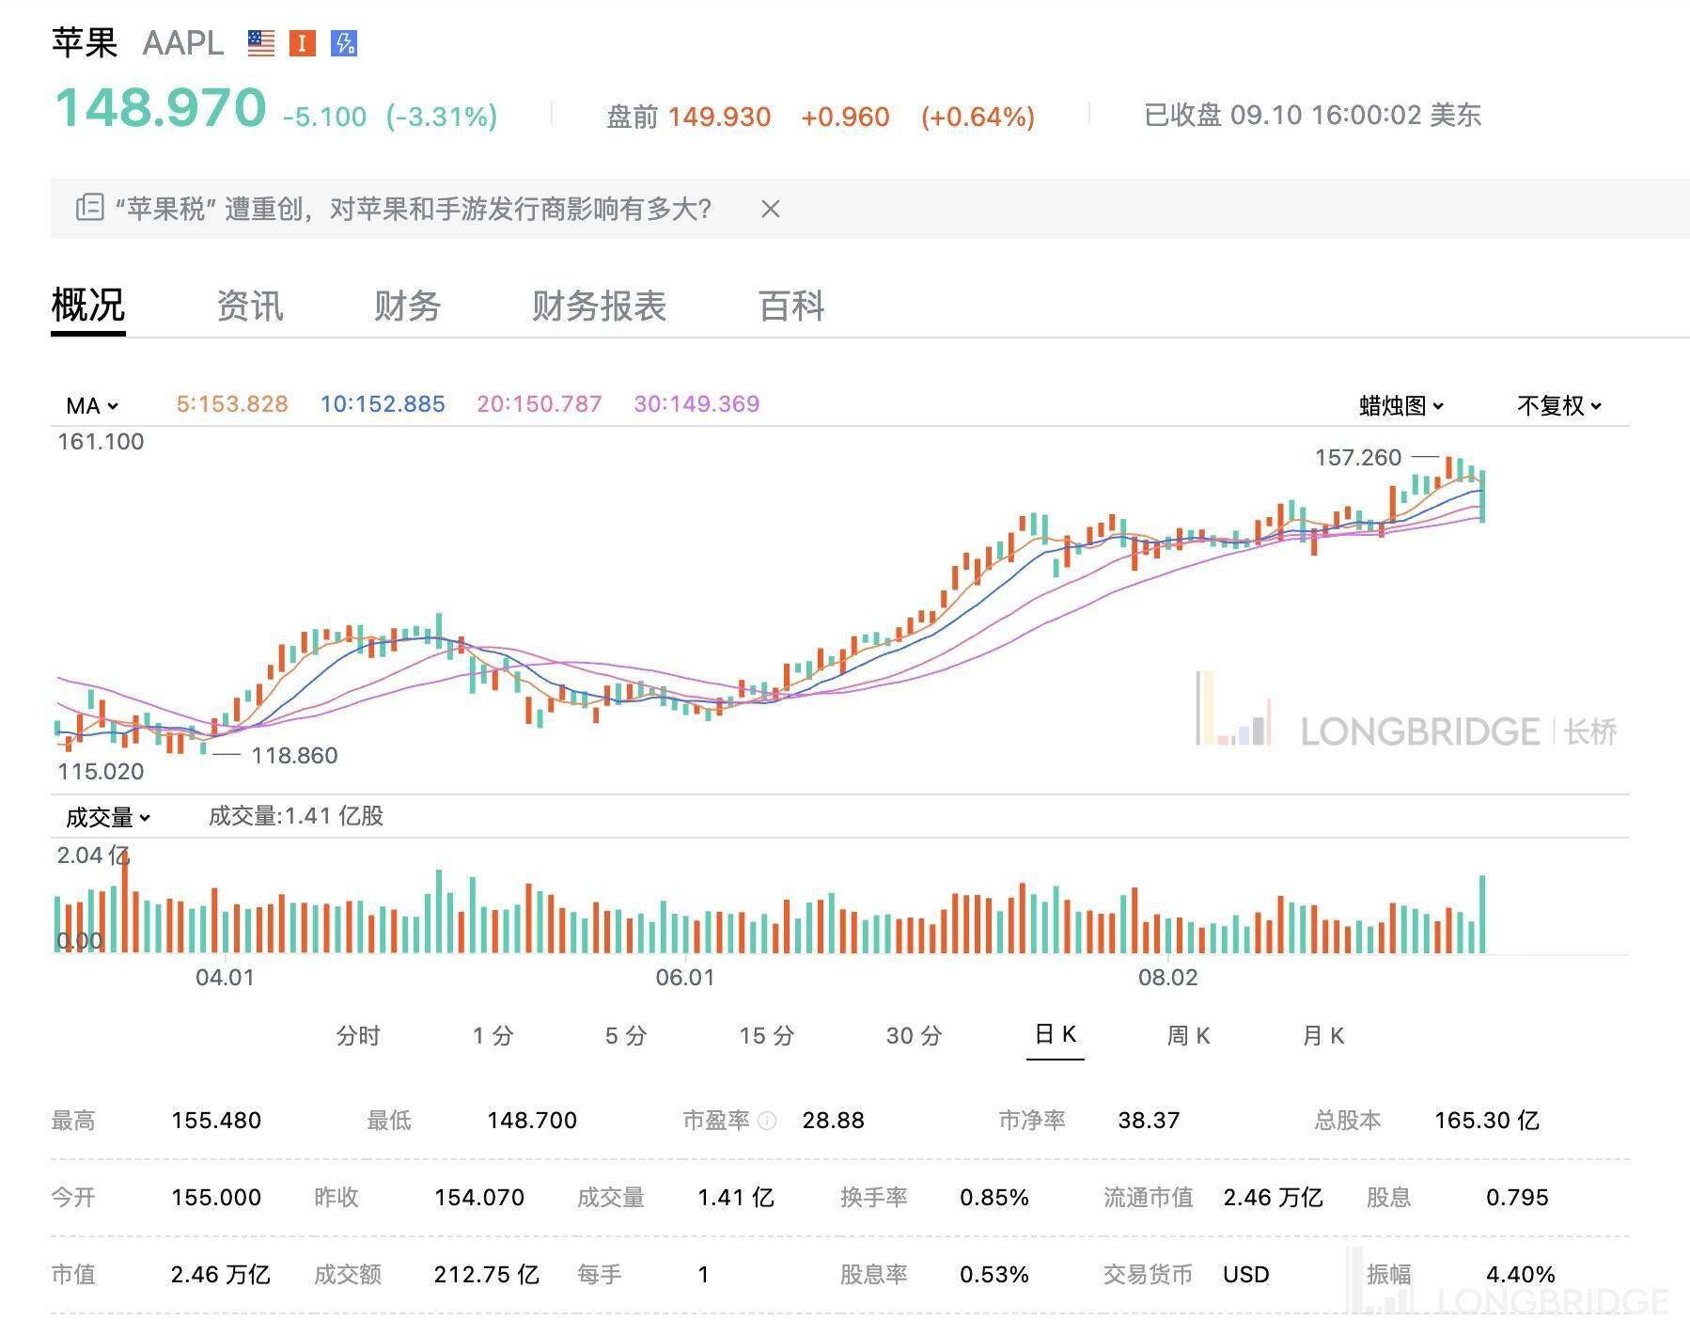Dismiss the Apple tax news banner
This screenshot has width=1690, height=1335.
770,209
